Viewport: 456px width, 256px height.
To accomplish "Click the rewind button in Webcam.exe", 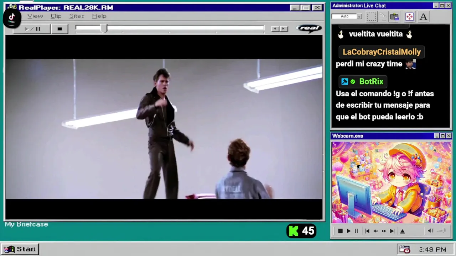I will 375,231.
